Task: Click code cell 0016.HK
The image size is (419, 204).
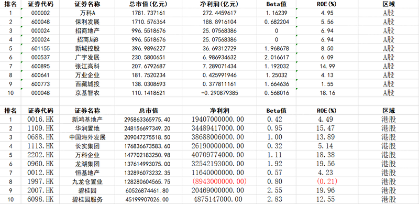Action: [x=40, y=120]
